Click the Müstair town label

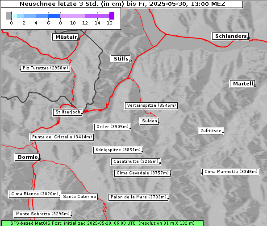click(65, 37)
